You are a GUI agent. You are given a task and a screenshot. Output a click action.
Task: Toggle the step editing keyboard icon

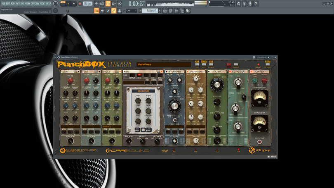tap(114, 4)
